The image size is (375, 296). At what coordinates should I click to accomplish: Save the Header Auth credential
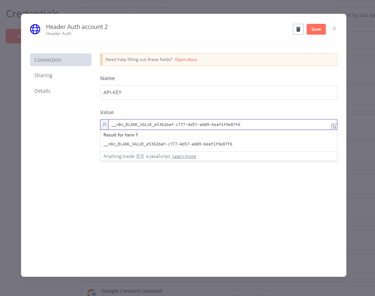pyautogui.click(x=316, y=29)
